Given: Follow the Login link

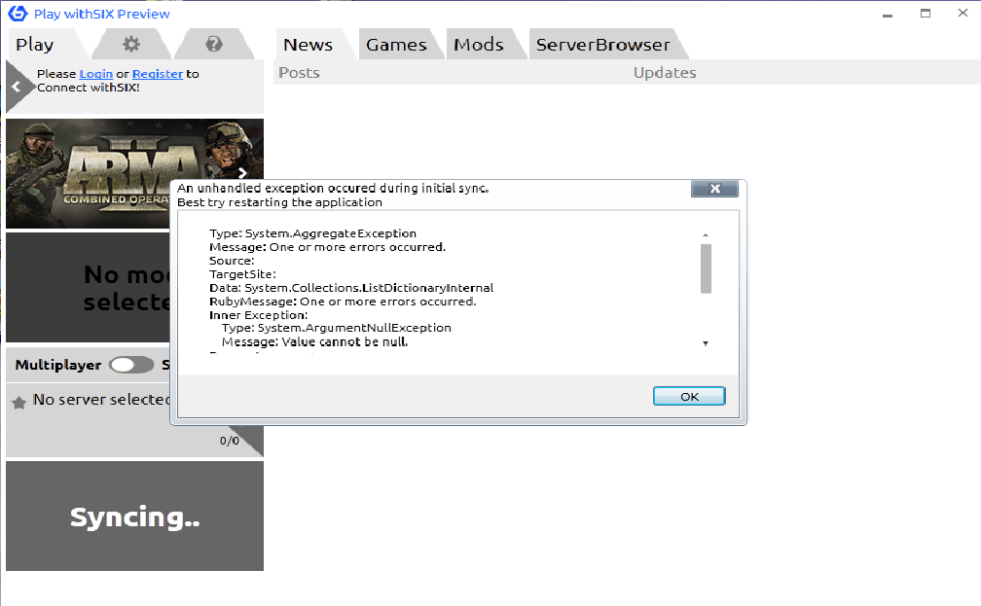Looking at the screenshot, I should 96,74.
